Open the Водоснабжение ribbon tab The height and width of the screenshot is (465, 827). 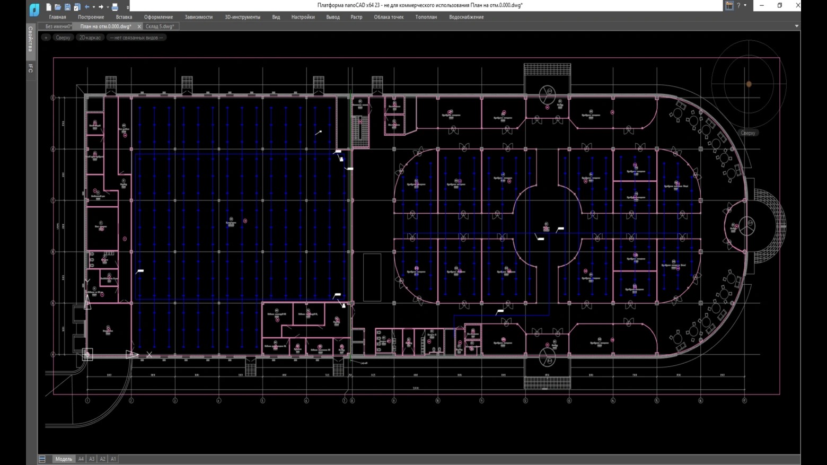pos(466,17)
